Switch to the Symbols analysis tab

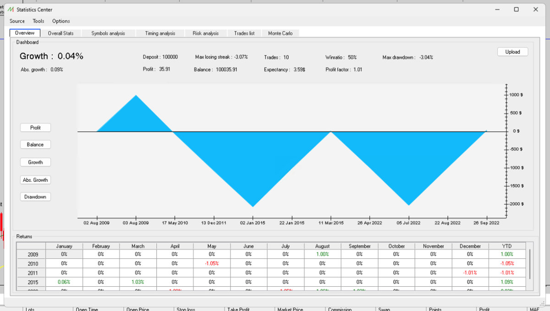[108, 33]
